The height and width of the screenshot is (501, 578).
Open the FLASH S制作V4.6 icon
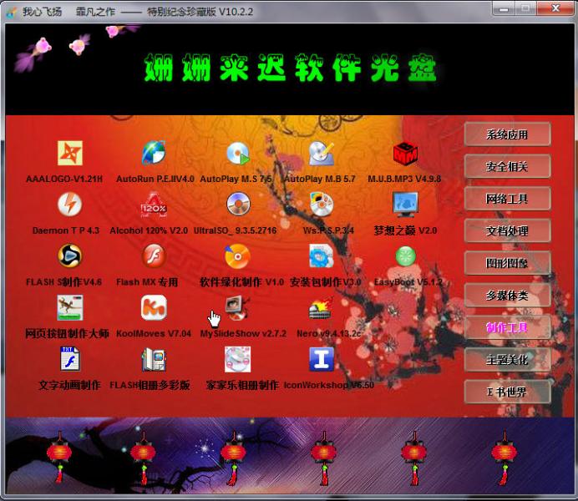tap(69, 256)
